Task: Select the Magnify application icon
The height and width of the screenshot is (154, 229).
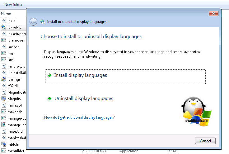Action: coord(4,99)
